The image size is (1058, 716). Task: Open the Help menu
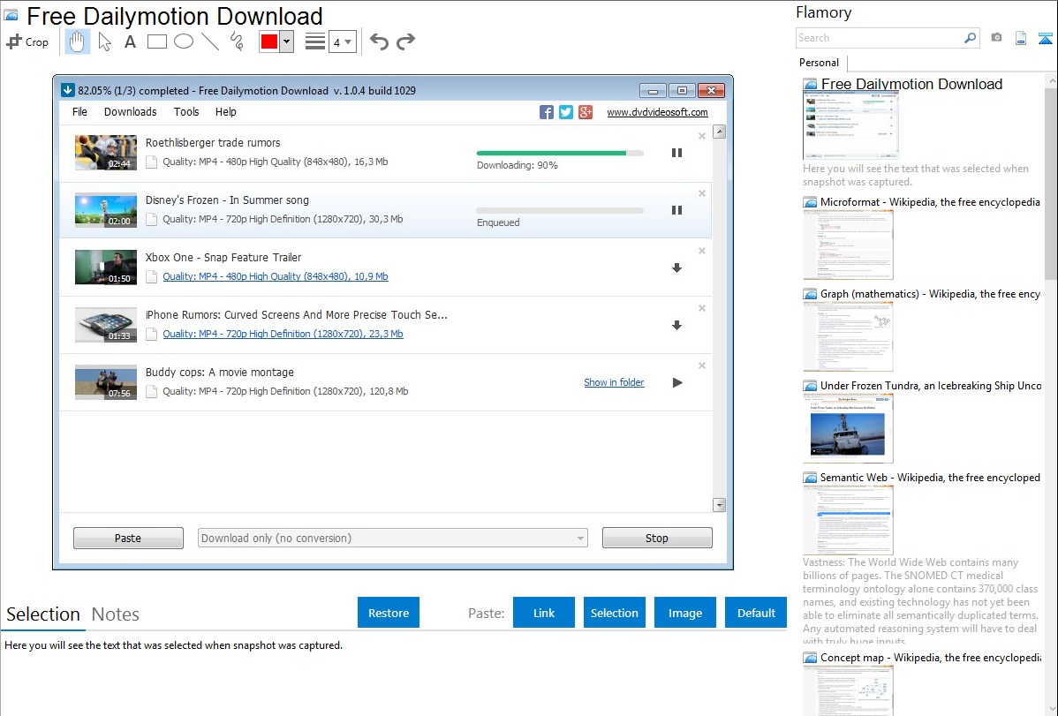226,112
